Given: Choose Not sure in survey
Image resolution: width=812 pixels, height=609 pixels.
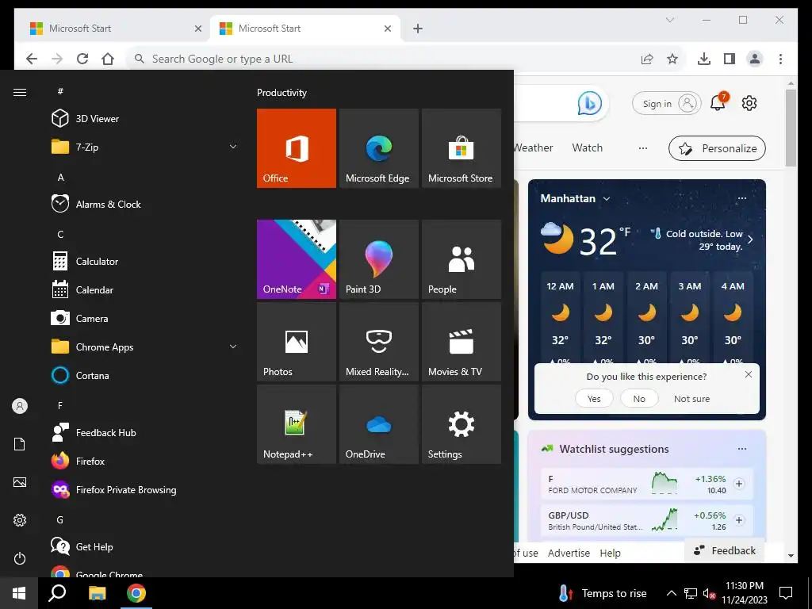Looking at the screenshot, I should pyautogui.click(x=691, y=399).
